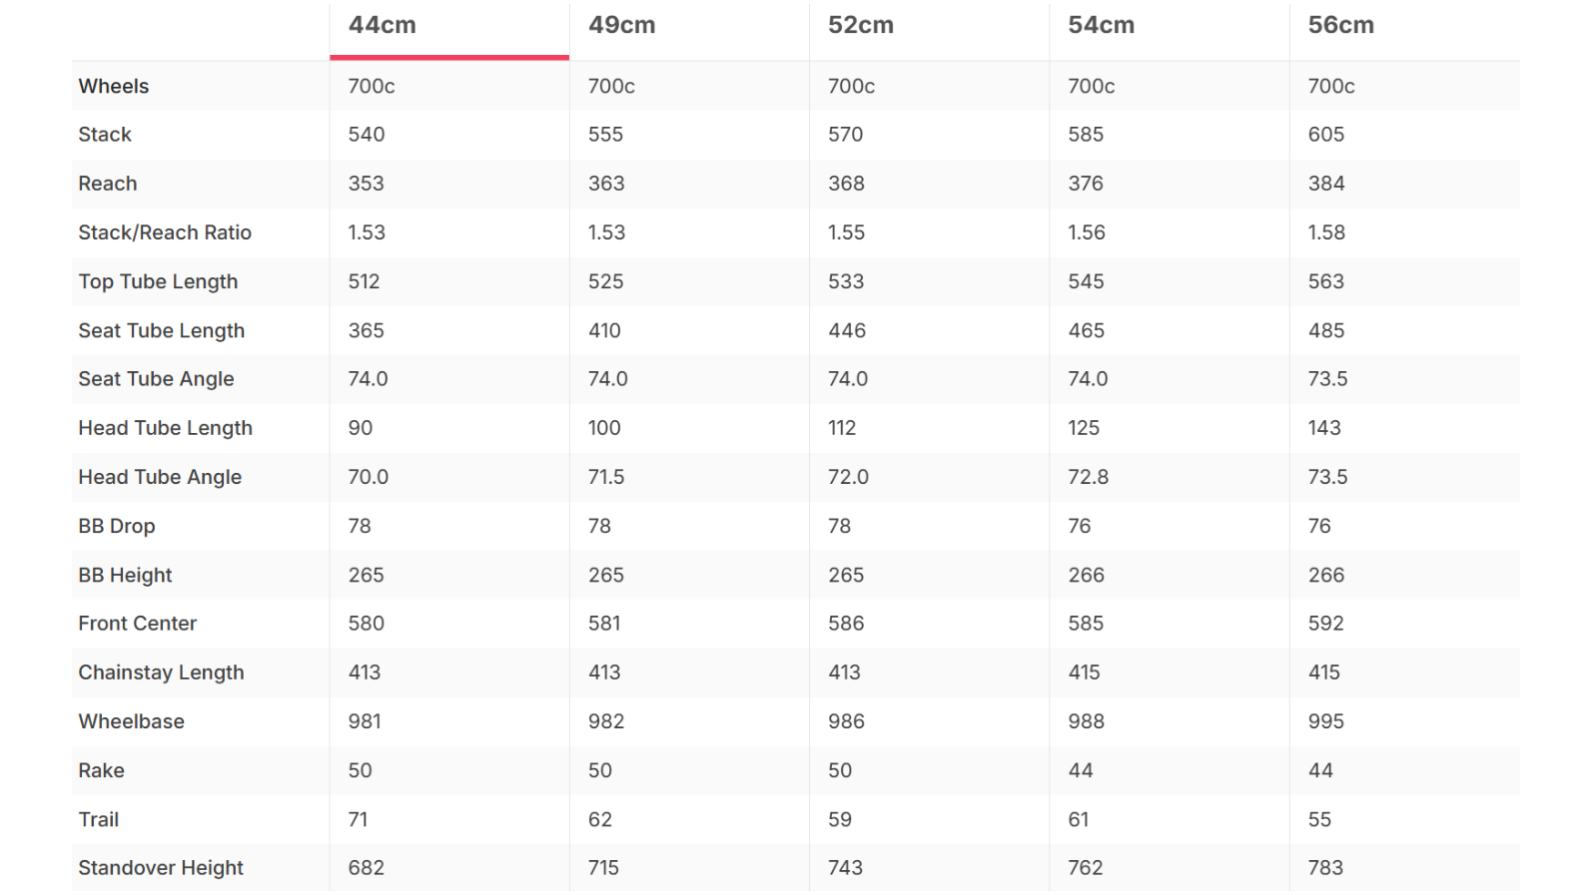Click the Front Center row label
This screenshot has width=1591, height=895.
click(x=138, y=624)
